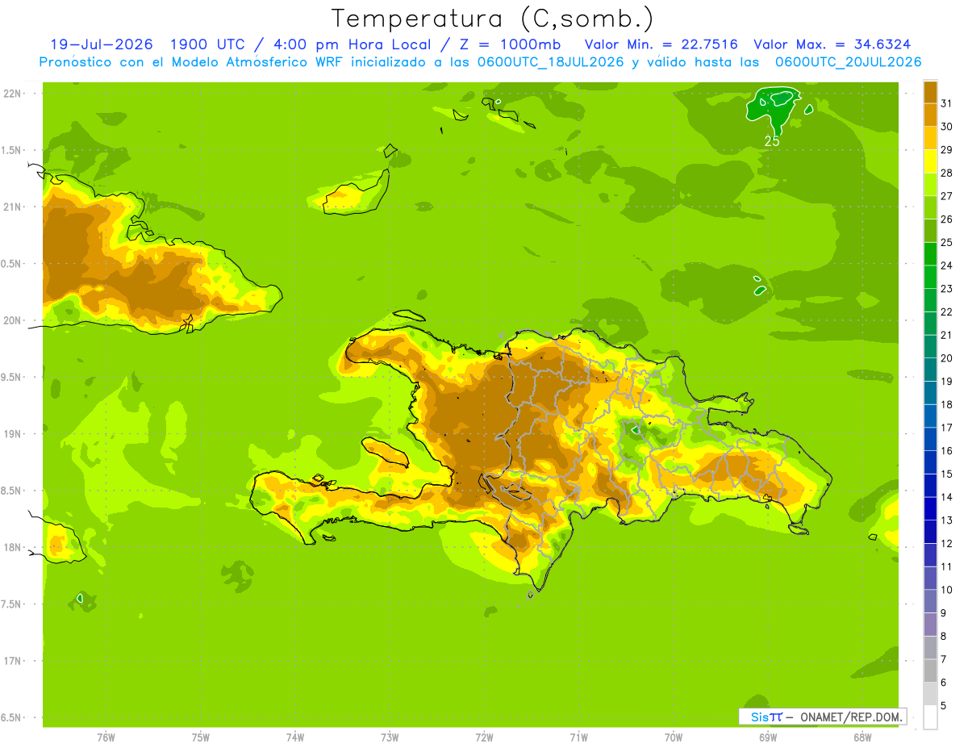
Task: Click the purple swatch between 9 and 10
Action: pos(930,600)
